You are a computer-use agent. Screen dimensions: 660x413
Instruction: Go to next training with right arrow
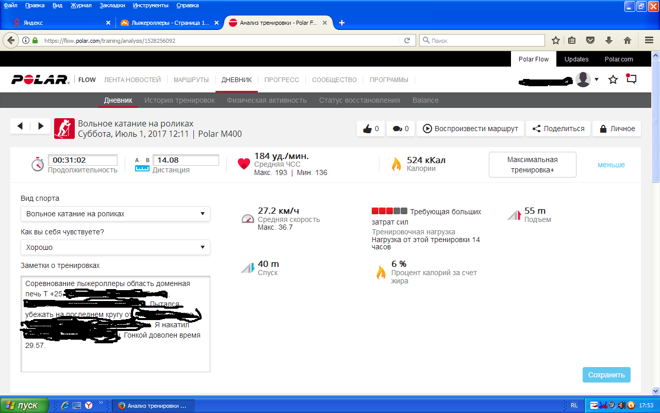(41, 126)
